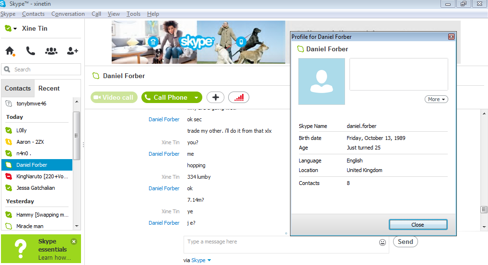The width and height of the screenshot is (488, 265).
Task: Create a group with the people icon
Action: pos(51,51)
